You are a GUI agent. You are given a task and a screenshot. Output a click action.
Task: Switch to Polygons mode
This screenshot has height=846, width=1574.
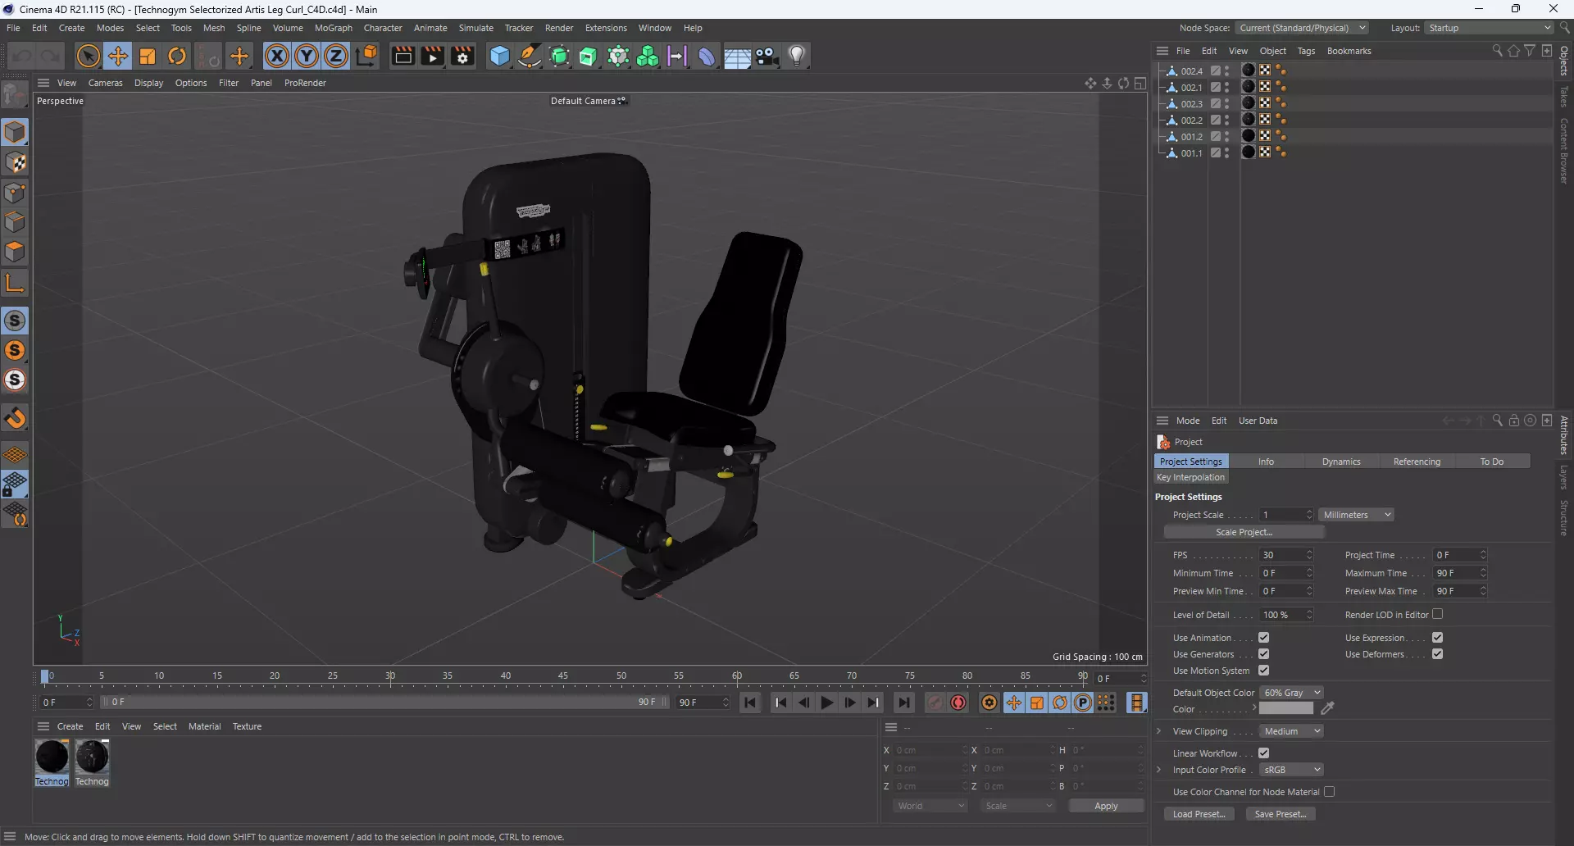(x=16, y=252)
